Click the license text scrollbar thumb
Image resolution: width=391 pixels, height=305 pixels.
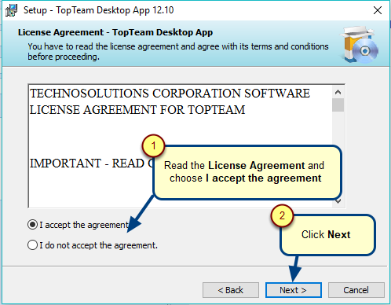tap(338, 105)
